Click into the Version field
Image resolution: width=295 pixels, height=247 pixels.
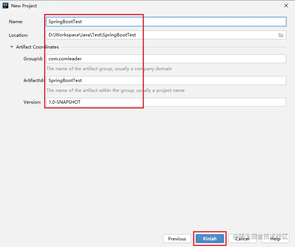(x=166, y=102)
